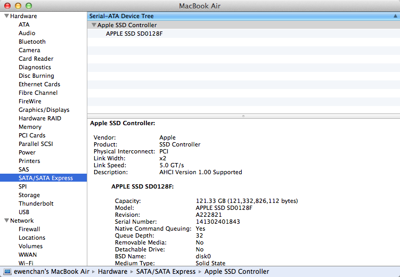The height and width of the screenshot is (277, 400).
Task: Click SATA/SATA Express in the path bar
Action: pos(166,272)
